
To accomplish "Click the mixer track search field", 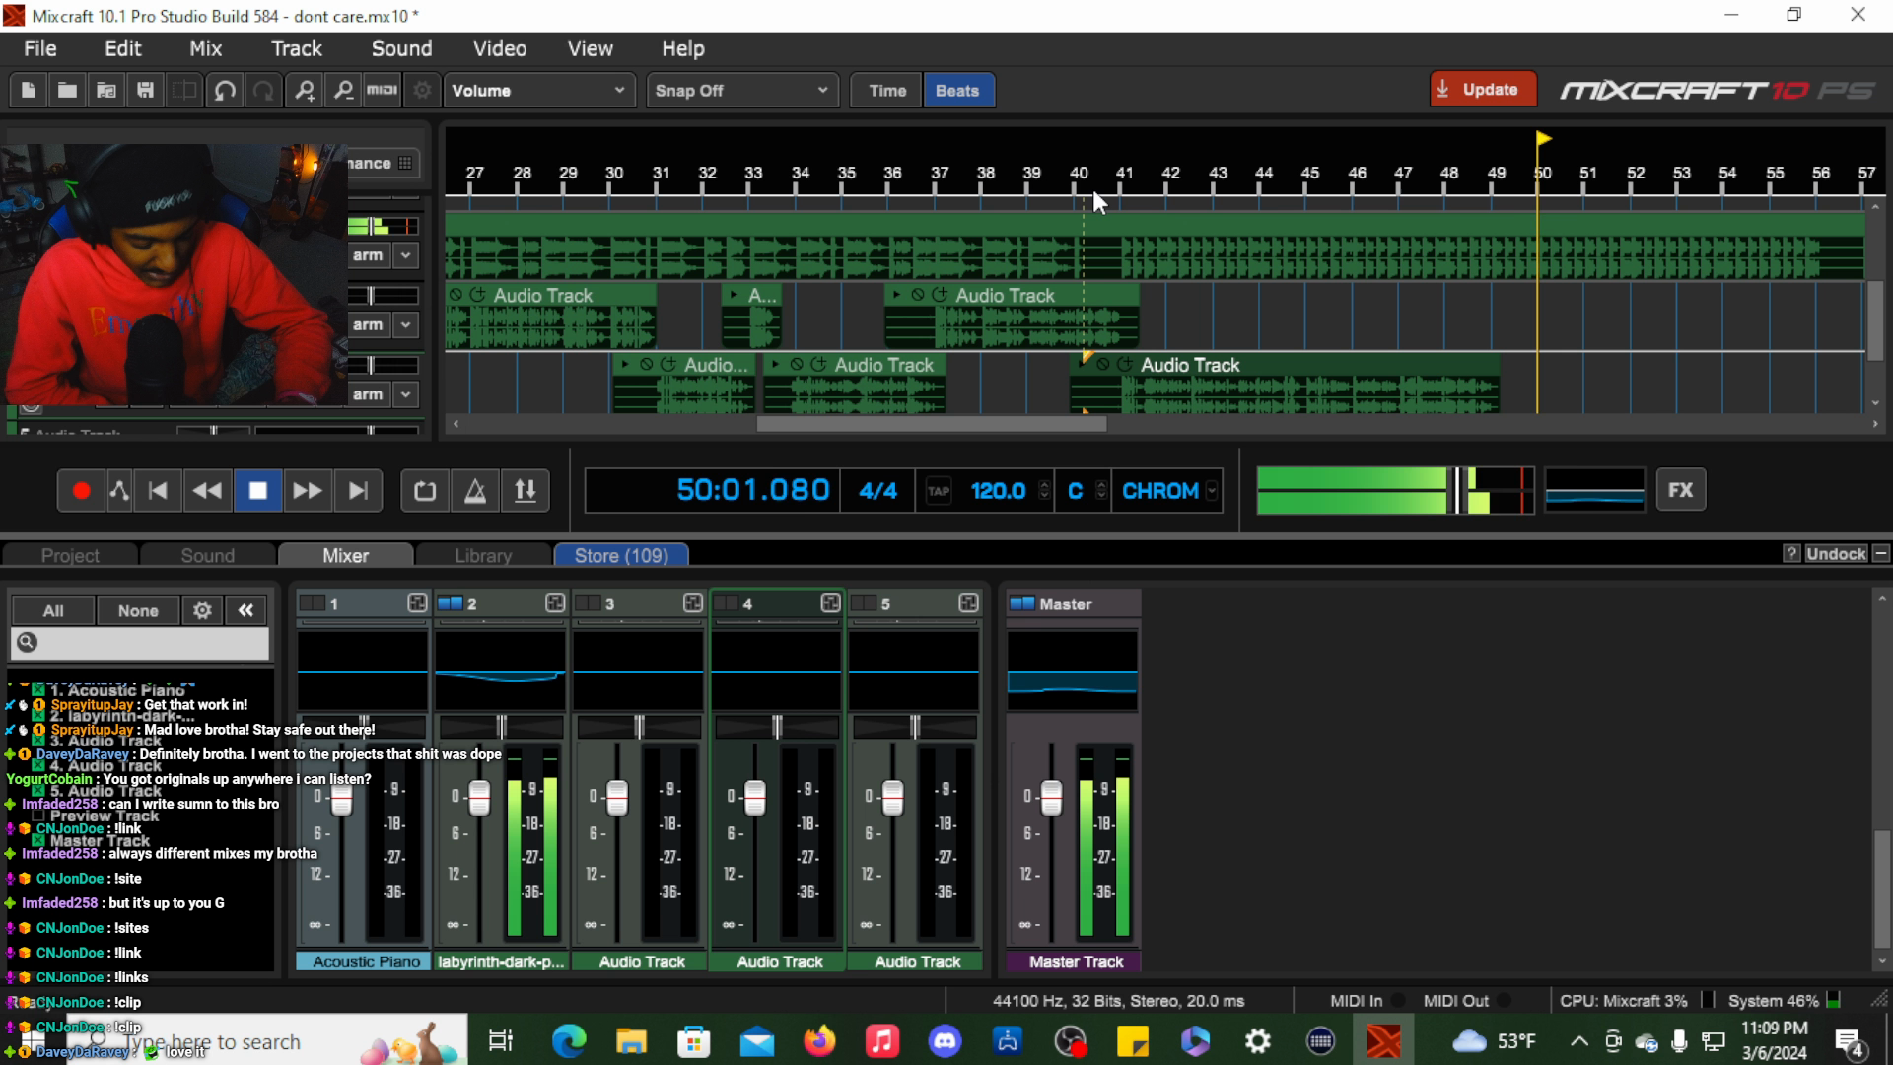I will pos(140,643).
